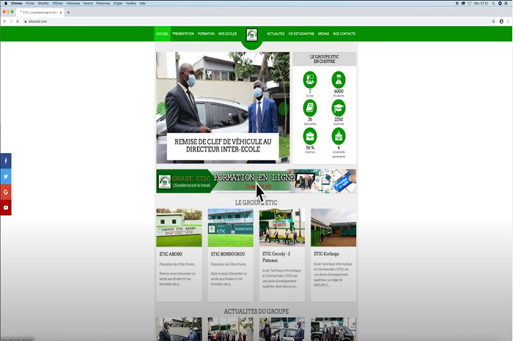513x341 pixels.
Task: Click the 4000 Etudiants statistic icon
Action: click(339, 79)
